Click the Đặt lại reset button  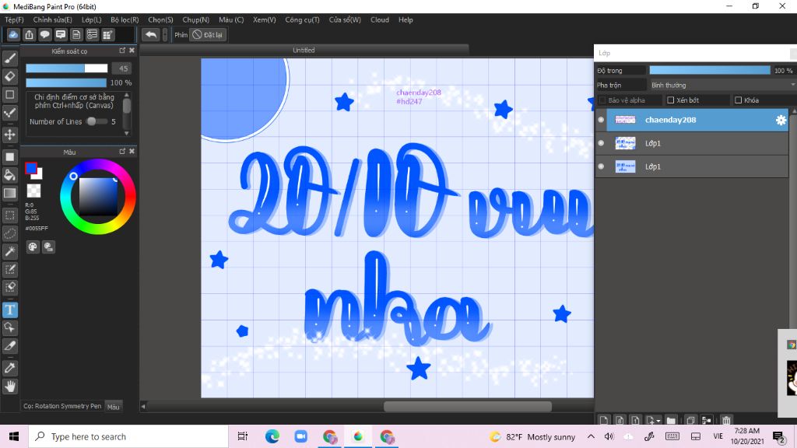pos(208,34)
